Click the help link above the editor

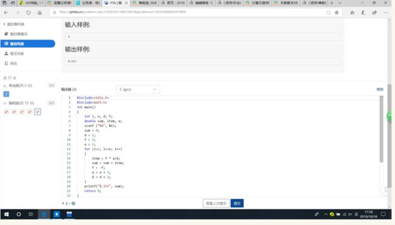click(380, 89)
